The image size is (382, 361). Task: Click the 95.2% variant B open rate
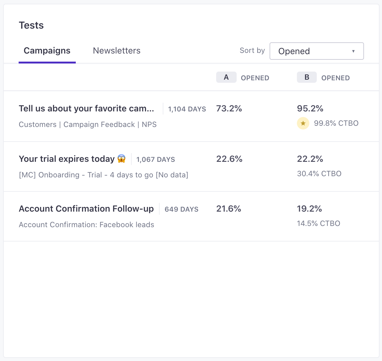pos(310,109)
